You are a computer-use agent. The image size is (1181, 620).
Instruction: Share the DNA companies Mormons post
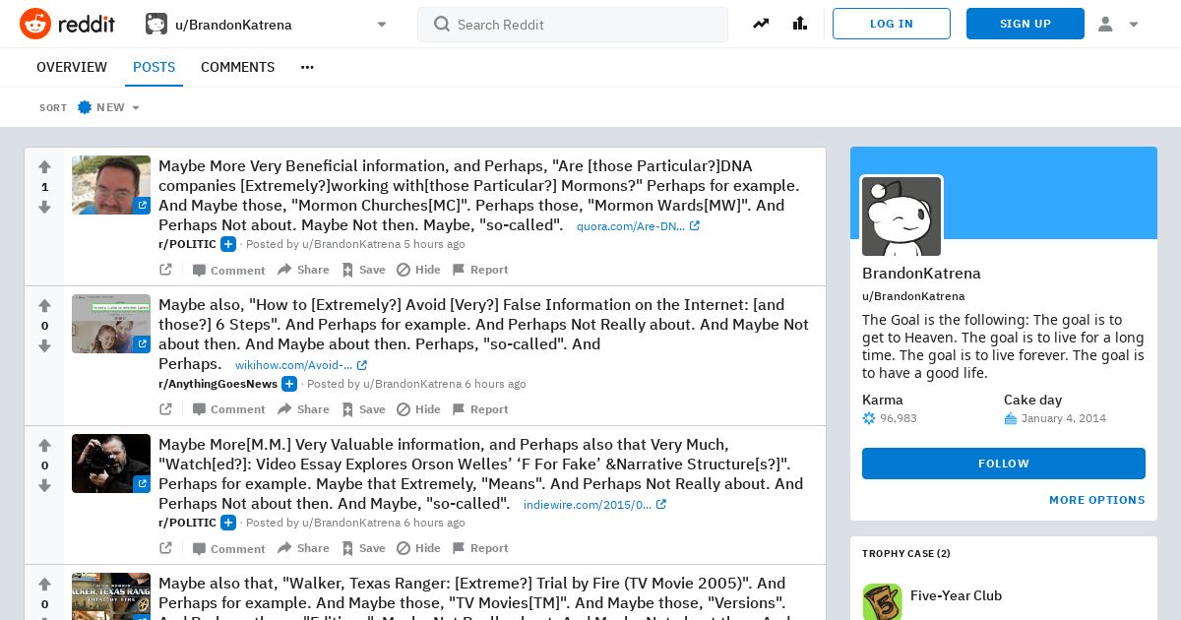[303, 270]
